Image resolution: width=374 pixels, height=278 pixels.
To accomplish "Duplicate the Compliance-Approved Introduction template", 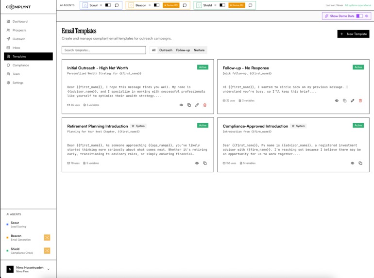I will (360, 163).
